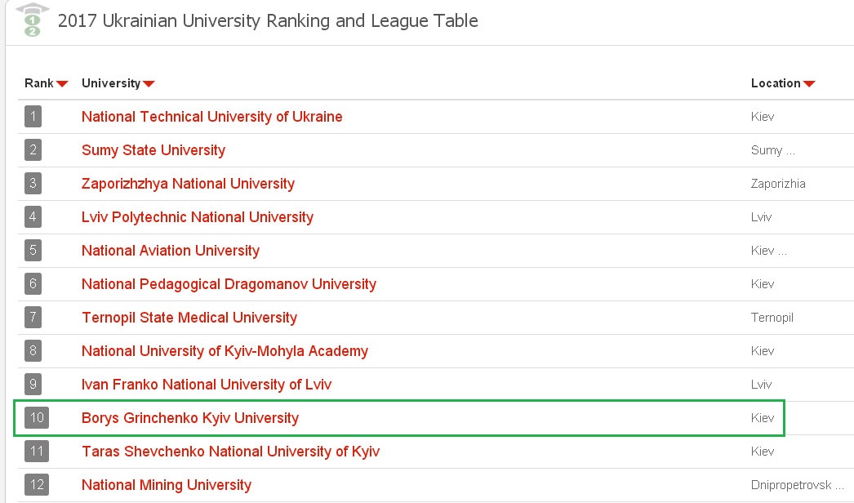Click the National Mining University link
854x503 pixels.
(x=167, y=485)
